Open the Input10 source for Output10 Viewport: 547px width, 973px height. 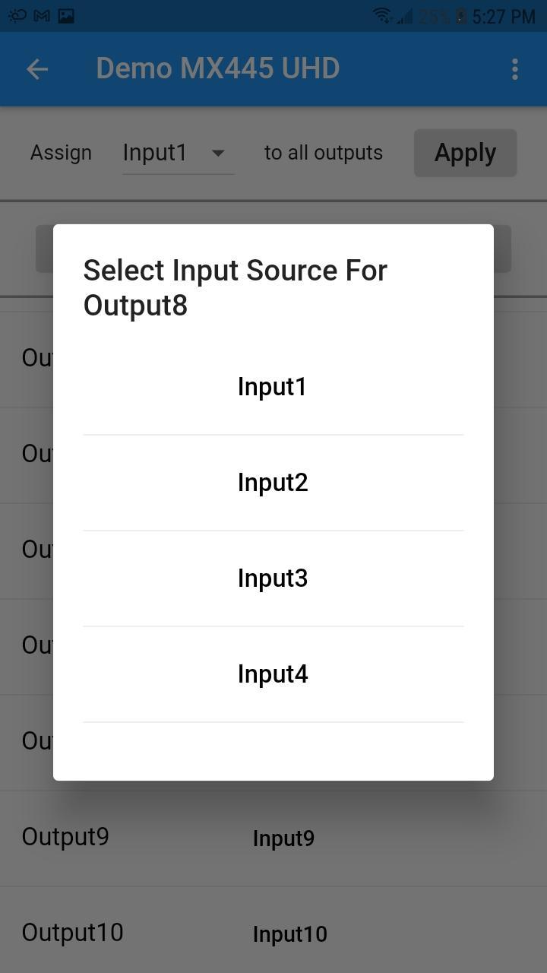[x=289, y=934]
